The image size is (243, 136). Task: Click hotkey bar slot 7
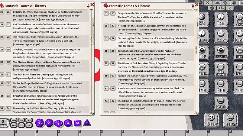coord(132,133)
